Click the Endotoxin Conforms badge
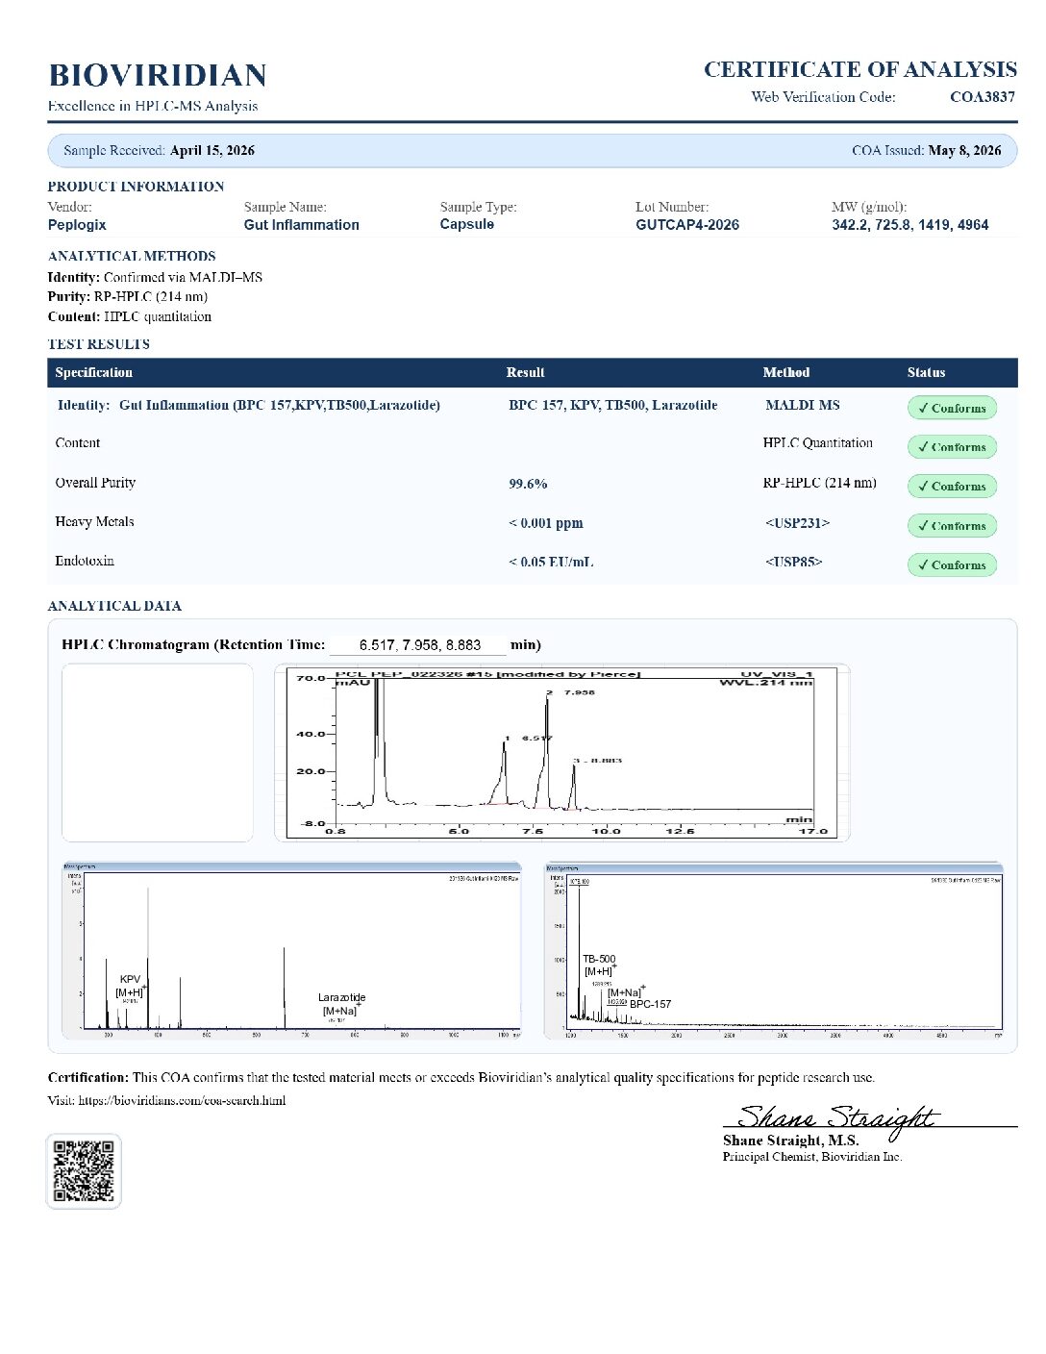Screen dimensions: 1046x1354 (x=952, y=564)
